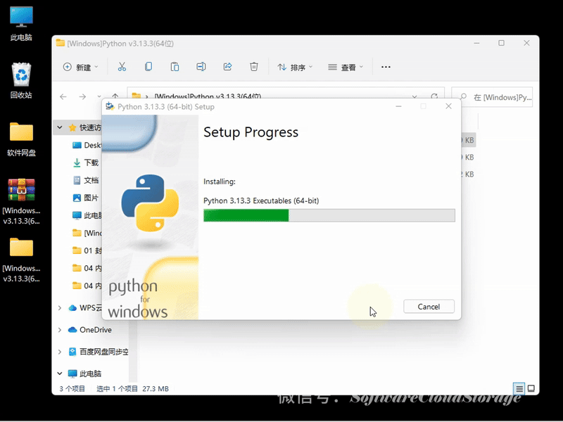563x422 pixels.
Task: Select the WinRAR archive on desktop
Action: [x=21, y=191]
